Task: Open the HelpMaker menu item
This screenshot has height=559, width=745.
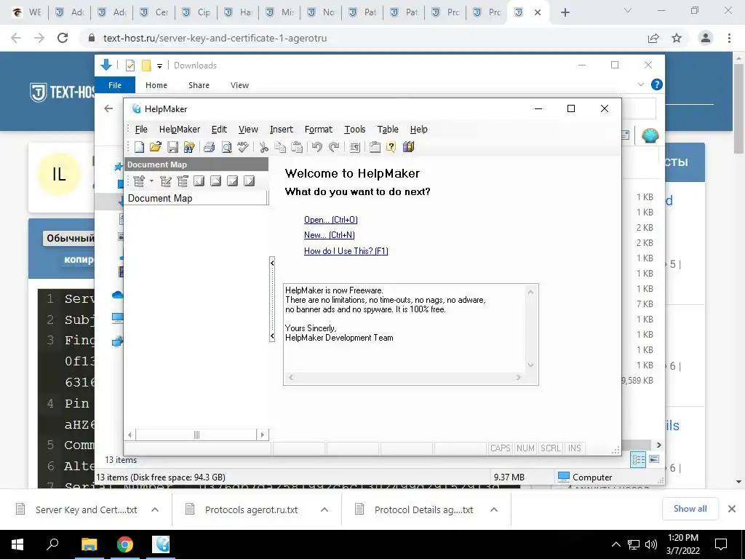Action: click(x=180, y=130)
